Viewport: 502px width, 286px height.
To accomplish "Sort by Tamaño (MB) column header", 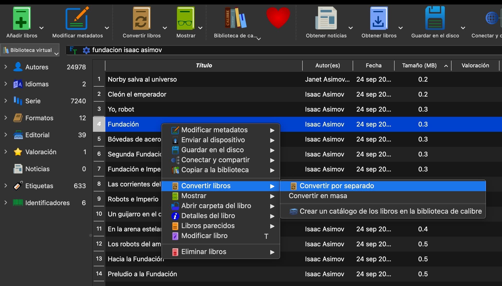I will [x=419, y=65].
